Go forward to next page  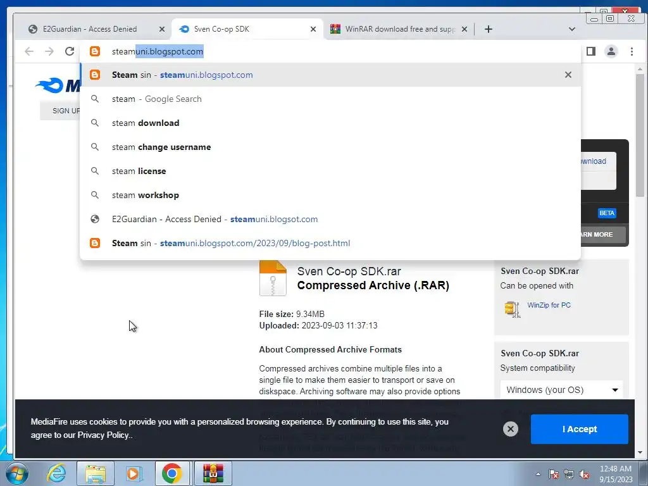tap(49, 51)
